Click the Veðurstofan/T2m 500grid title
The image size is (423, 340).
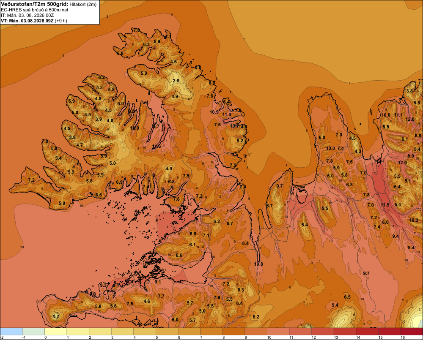coord(35,4)
